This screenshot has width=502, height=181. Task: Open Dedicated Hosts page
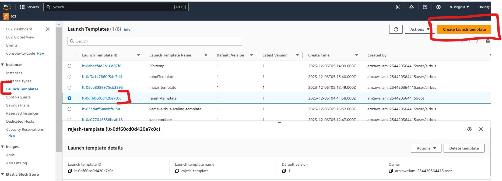[x=20, y=121]
